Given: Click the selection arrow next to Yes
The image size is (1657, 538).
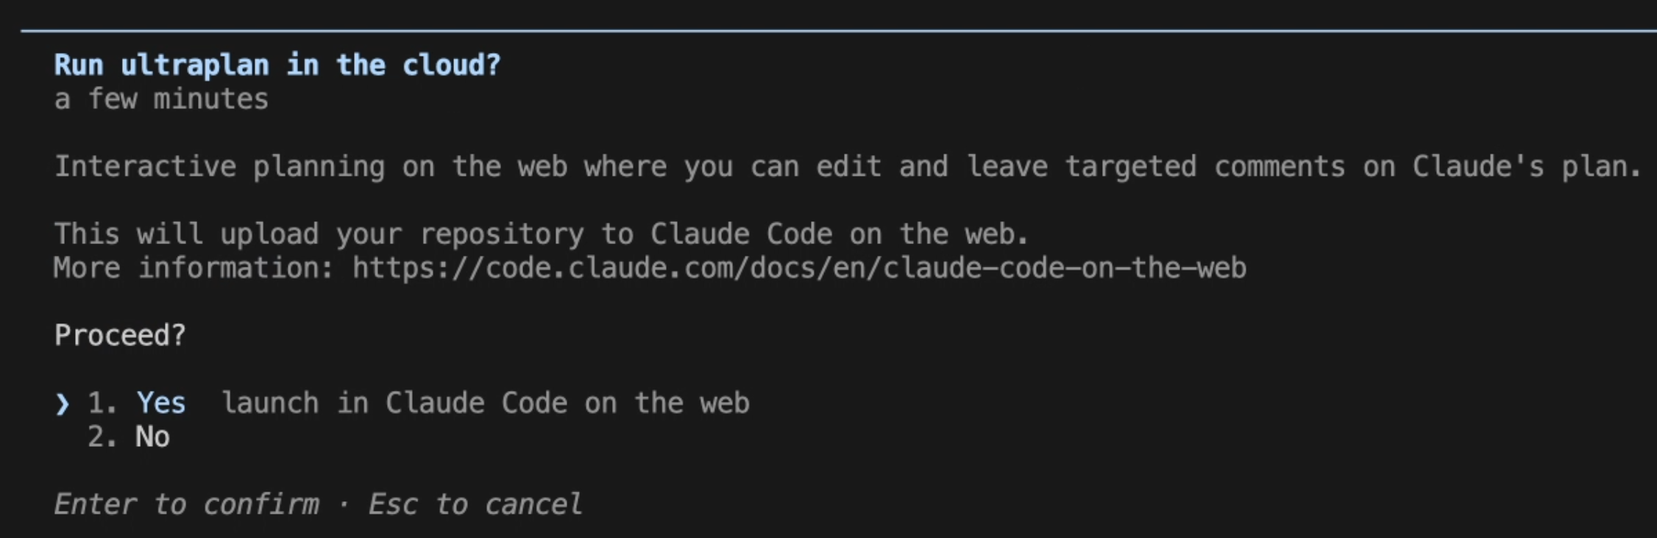Looking at the screenshot, I should click(63, 403).
